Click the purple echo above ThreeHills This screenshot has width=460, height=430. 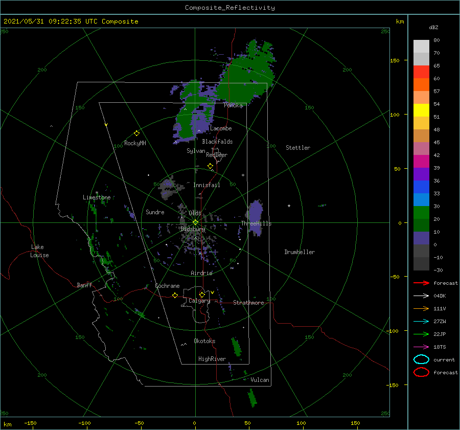(256, 217)
